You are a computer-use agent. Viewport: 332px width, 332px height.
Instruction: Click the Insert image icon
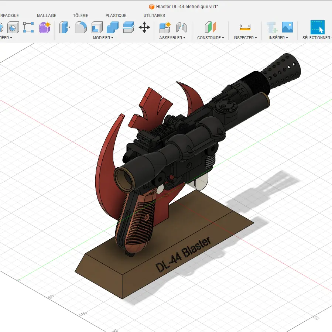coord(287,27)
